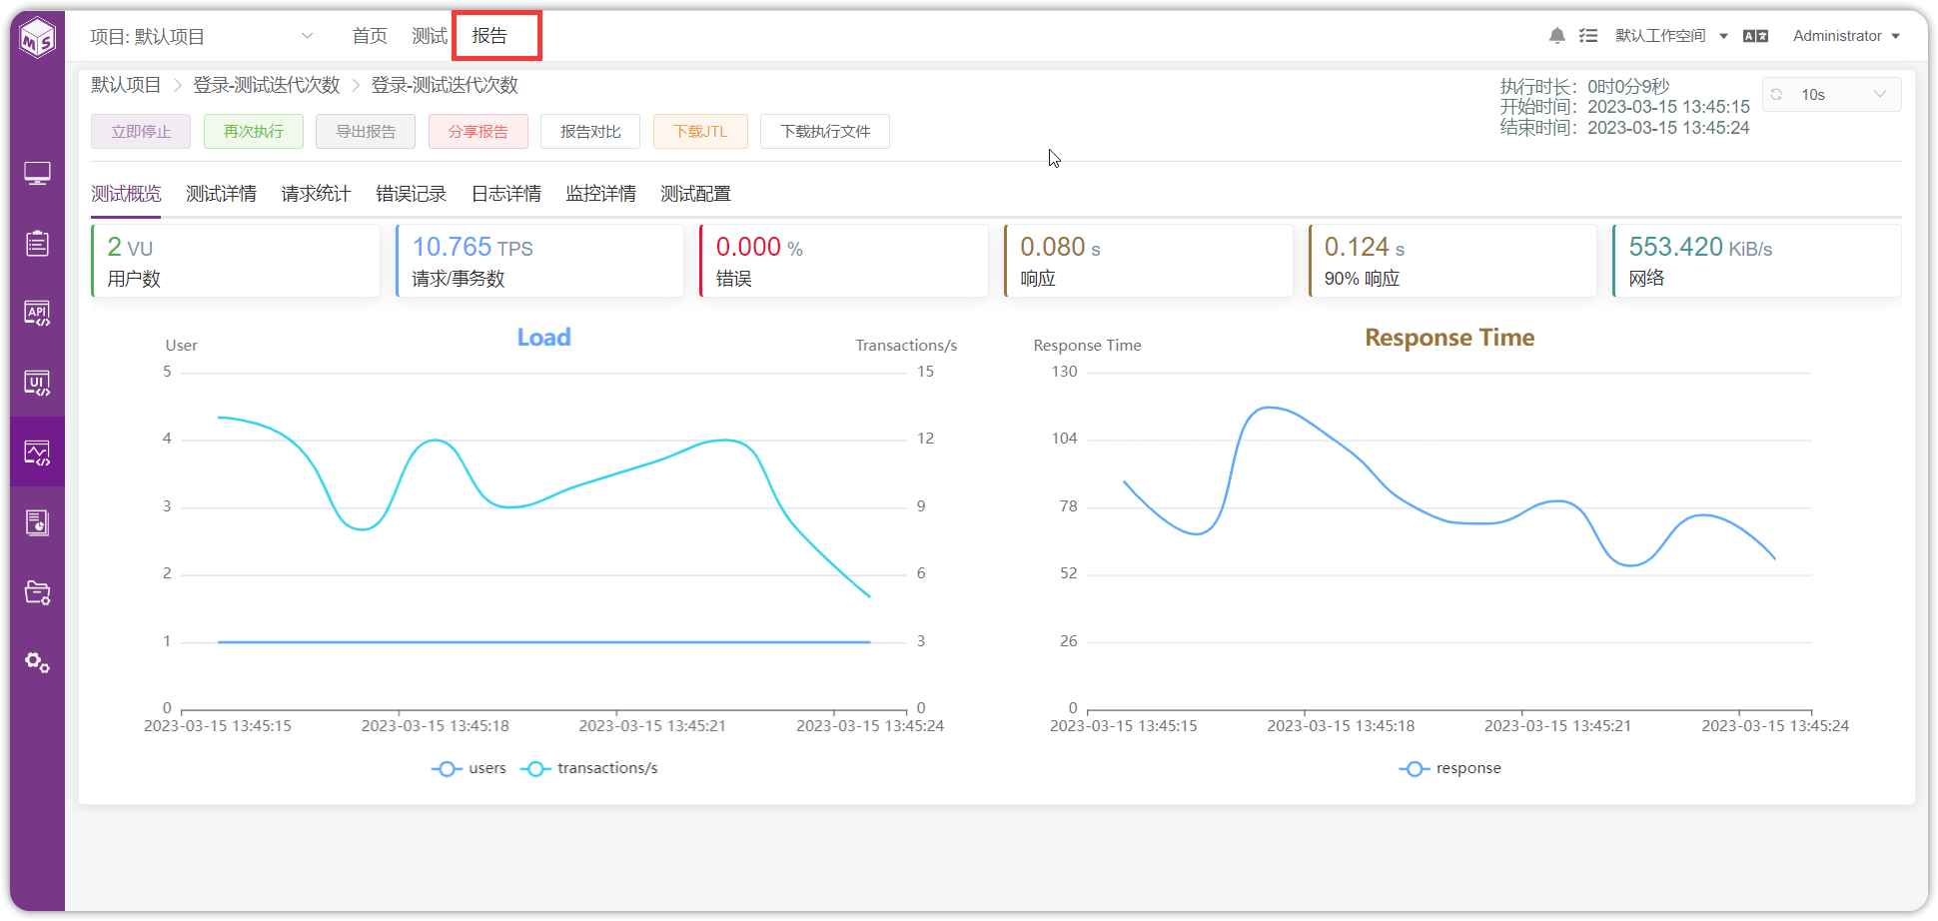
Task: Expand the 默认项目 project dropdown
Action: (202, 37)
